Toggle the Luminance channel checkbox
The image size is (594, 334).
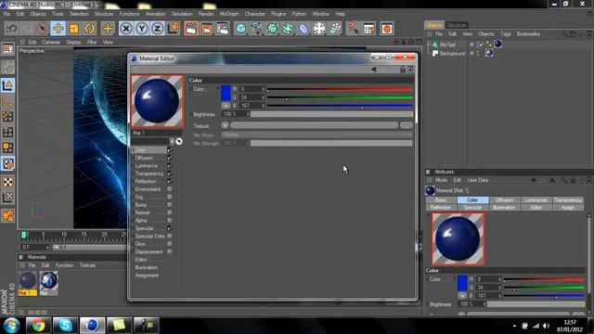[170, 165]
